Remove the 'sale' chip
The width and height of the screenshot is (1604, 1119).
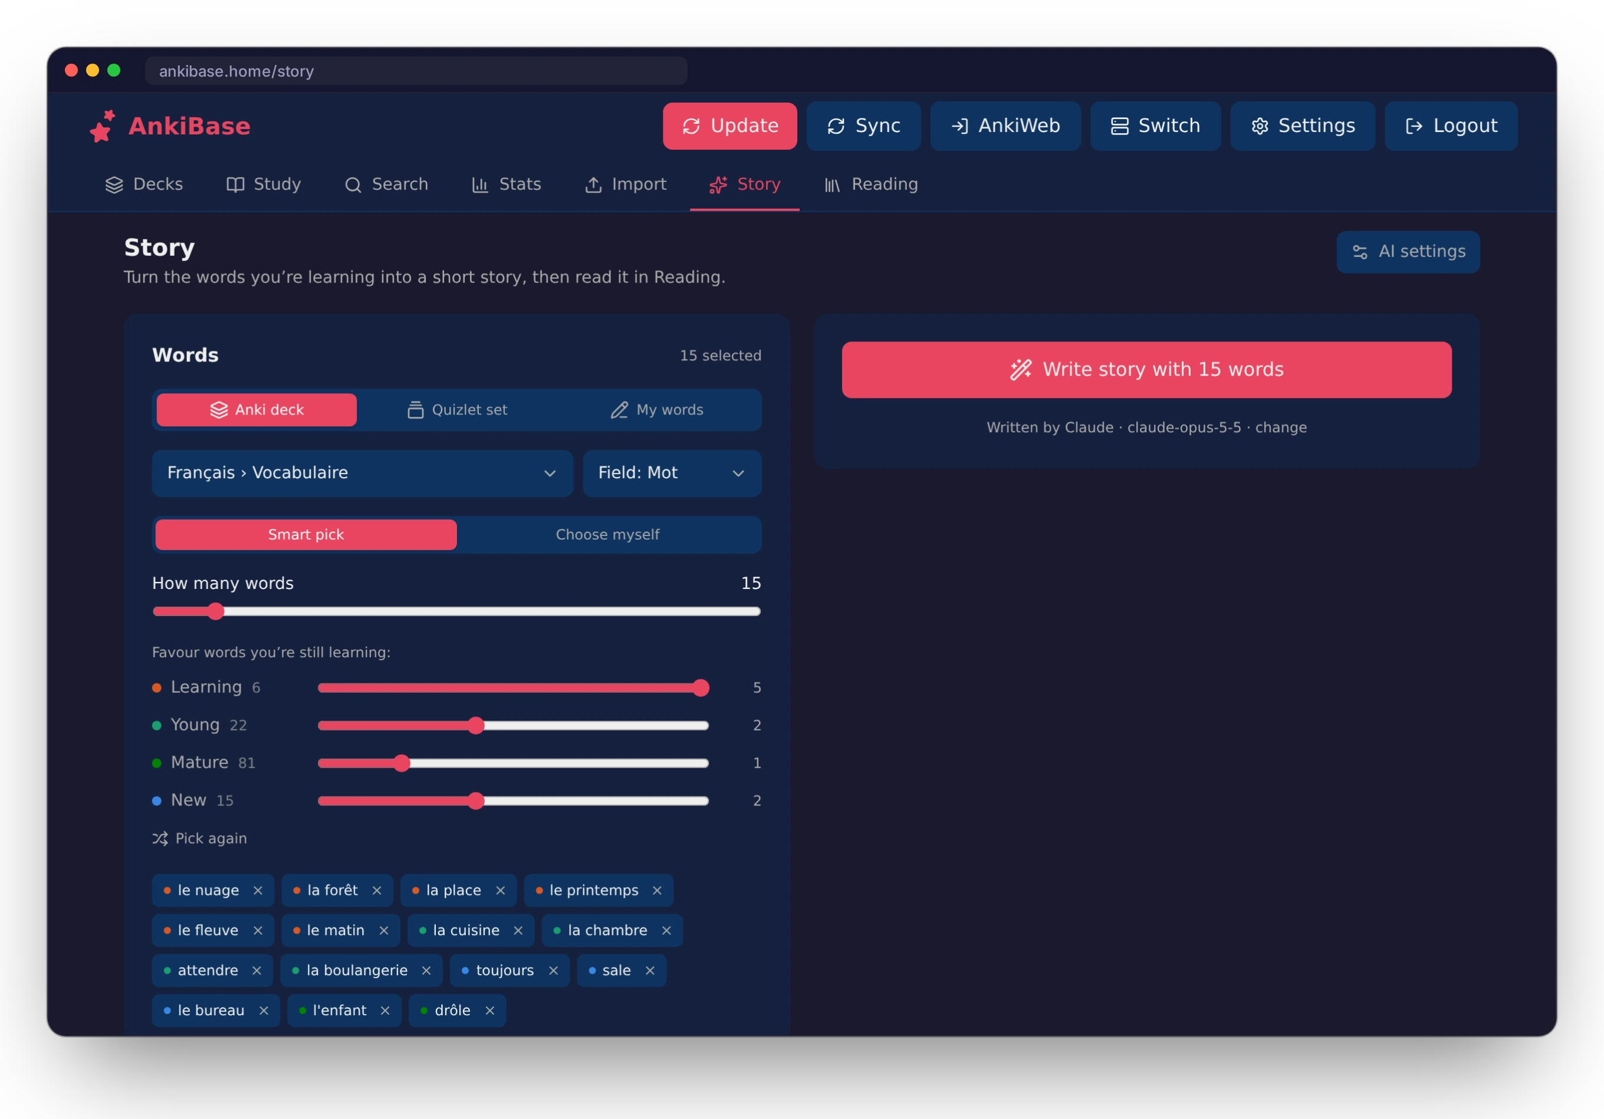650,970
